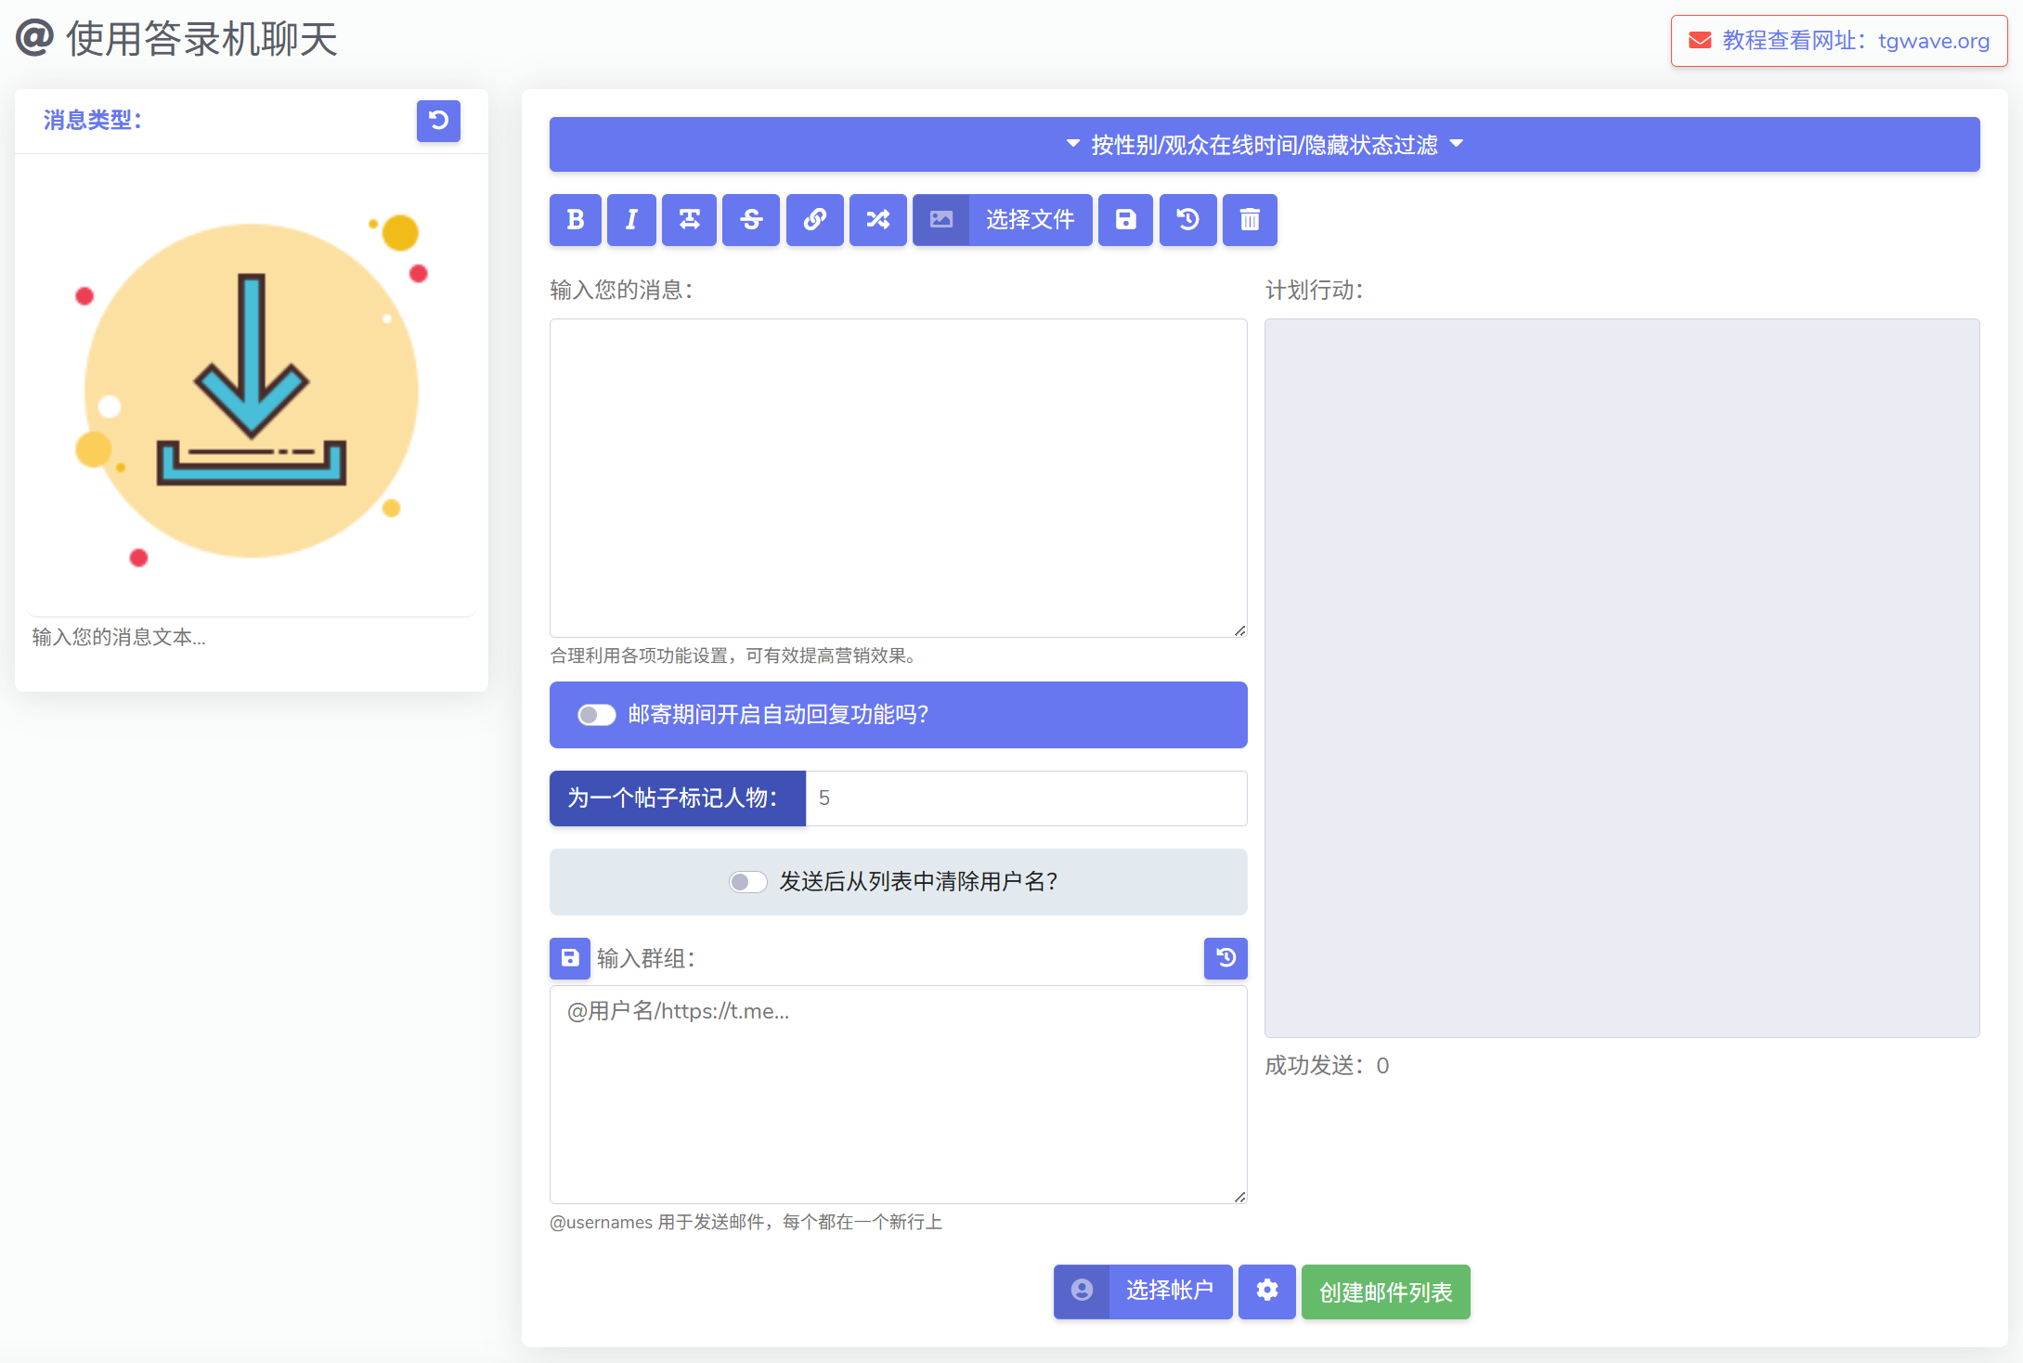Save message template via toolbar disk icon
This screenshot has width=2023, height=1363.
[x=1125, y=220]
